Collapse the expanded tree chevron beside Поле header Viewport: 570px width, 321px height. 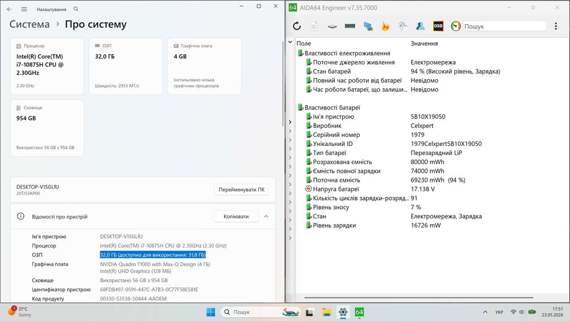point(290,42)
